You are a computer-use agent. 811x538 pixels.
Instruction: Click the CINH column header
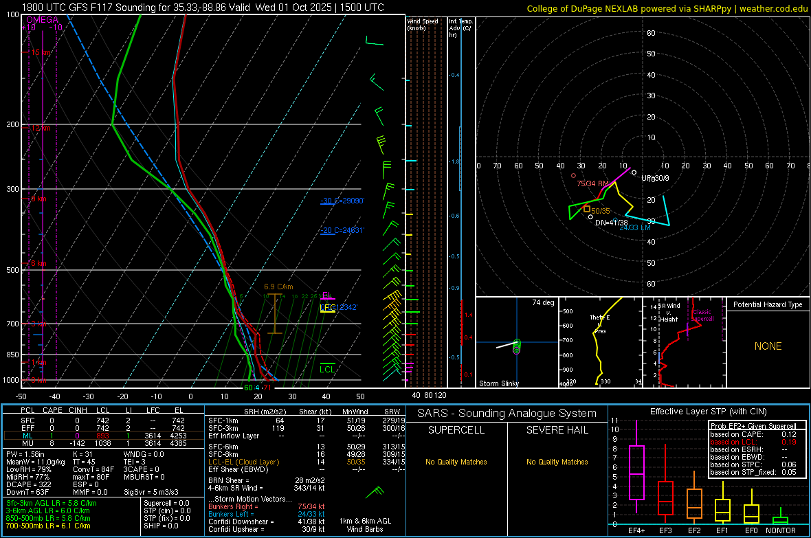pos(78,410)
